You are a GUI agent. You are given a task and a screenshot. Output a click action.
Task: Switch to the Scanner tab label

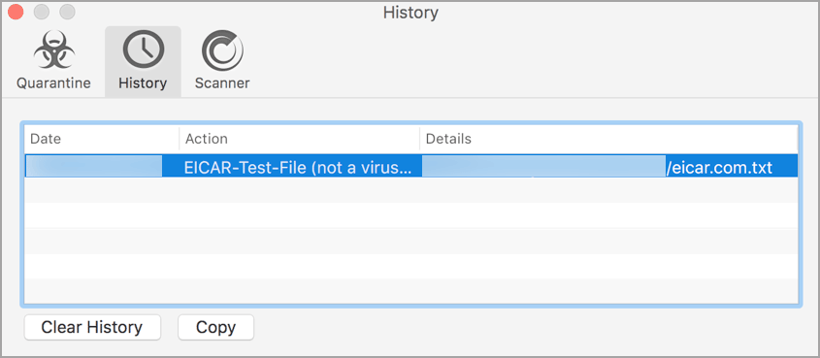[222, 82]
